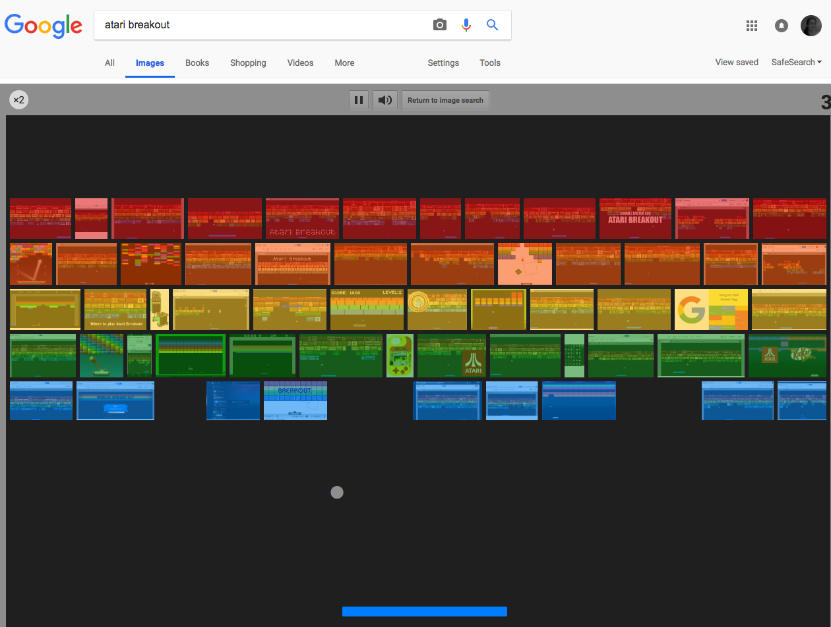831x627 pixels.
Task: Click Return to image search button
Action: [445, 100]
